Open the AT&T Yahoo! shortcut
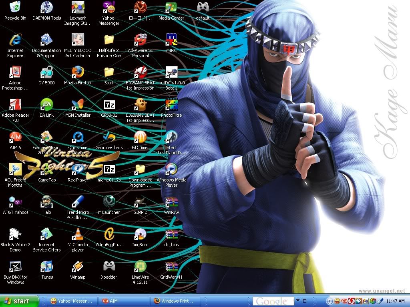Viewport: 410px width, 307px height. tap(15, 201)
